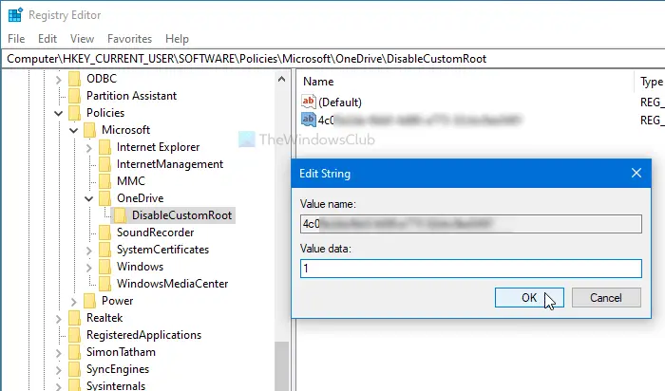Confirm Edit String with OK
The height and width of the screenshot is (391, 665).
(529, 298)
